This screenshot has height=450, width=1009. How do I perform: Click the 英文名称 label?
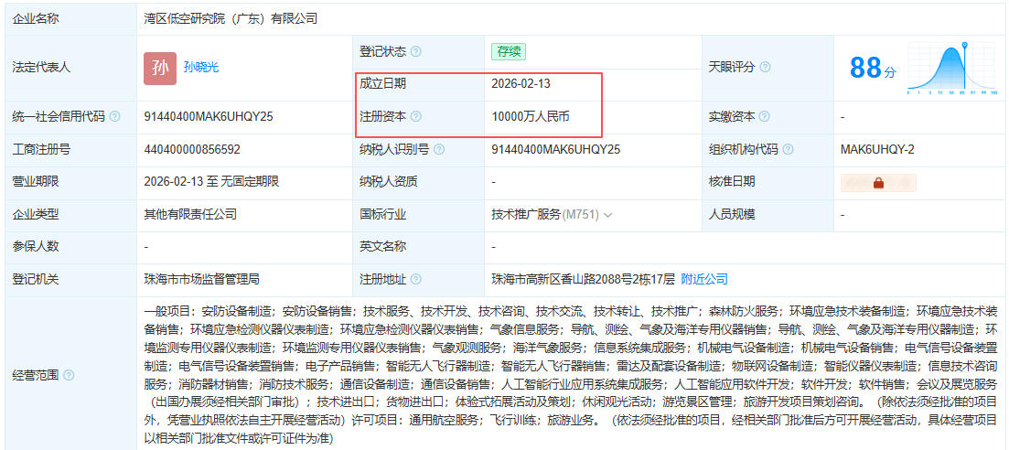(x=383, y=246)
